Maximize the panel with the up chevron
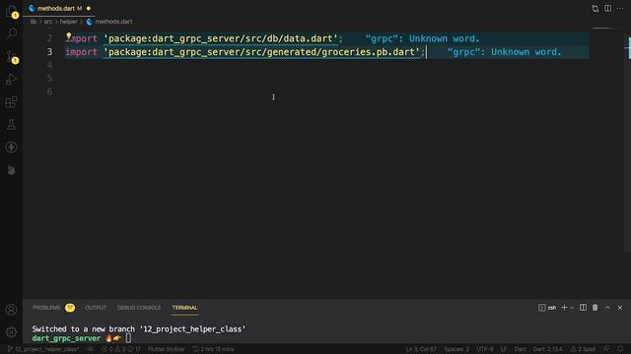 tap(607, 308)
